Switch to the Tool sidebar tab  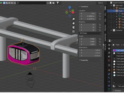click(x=105, y=14)
